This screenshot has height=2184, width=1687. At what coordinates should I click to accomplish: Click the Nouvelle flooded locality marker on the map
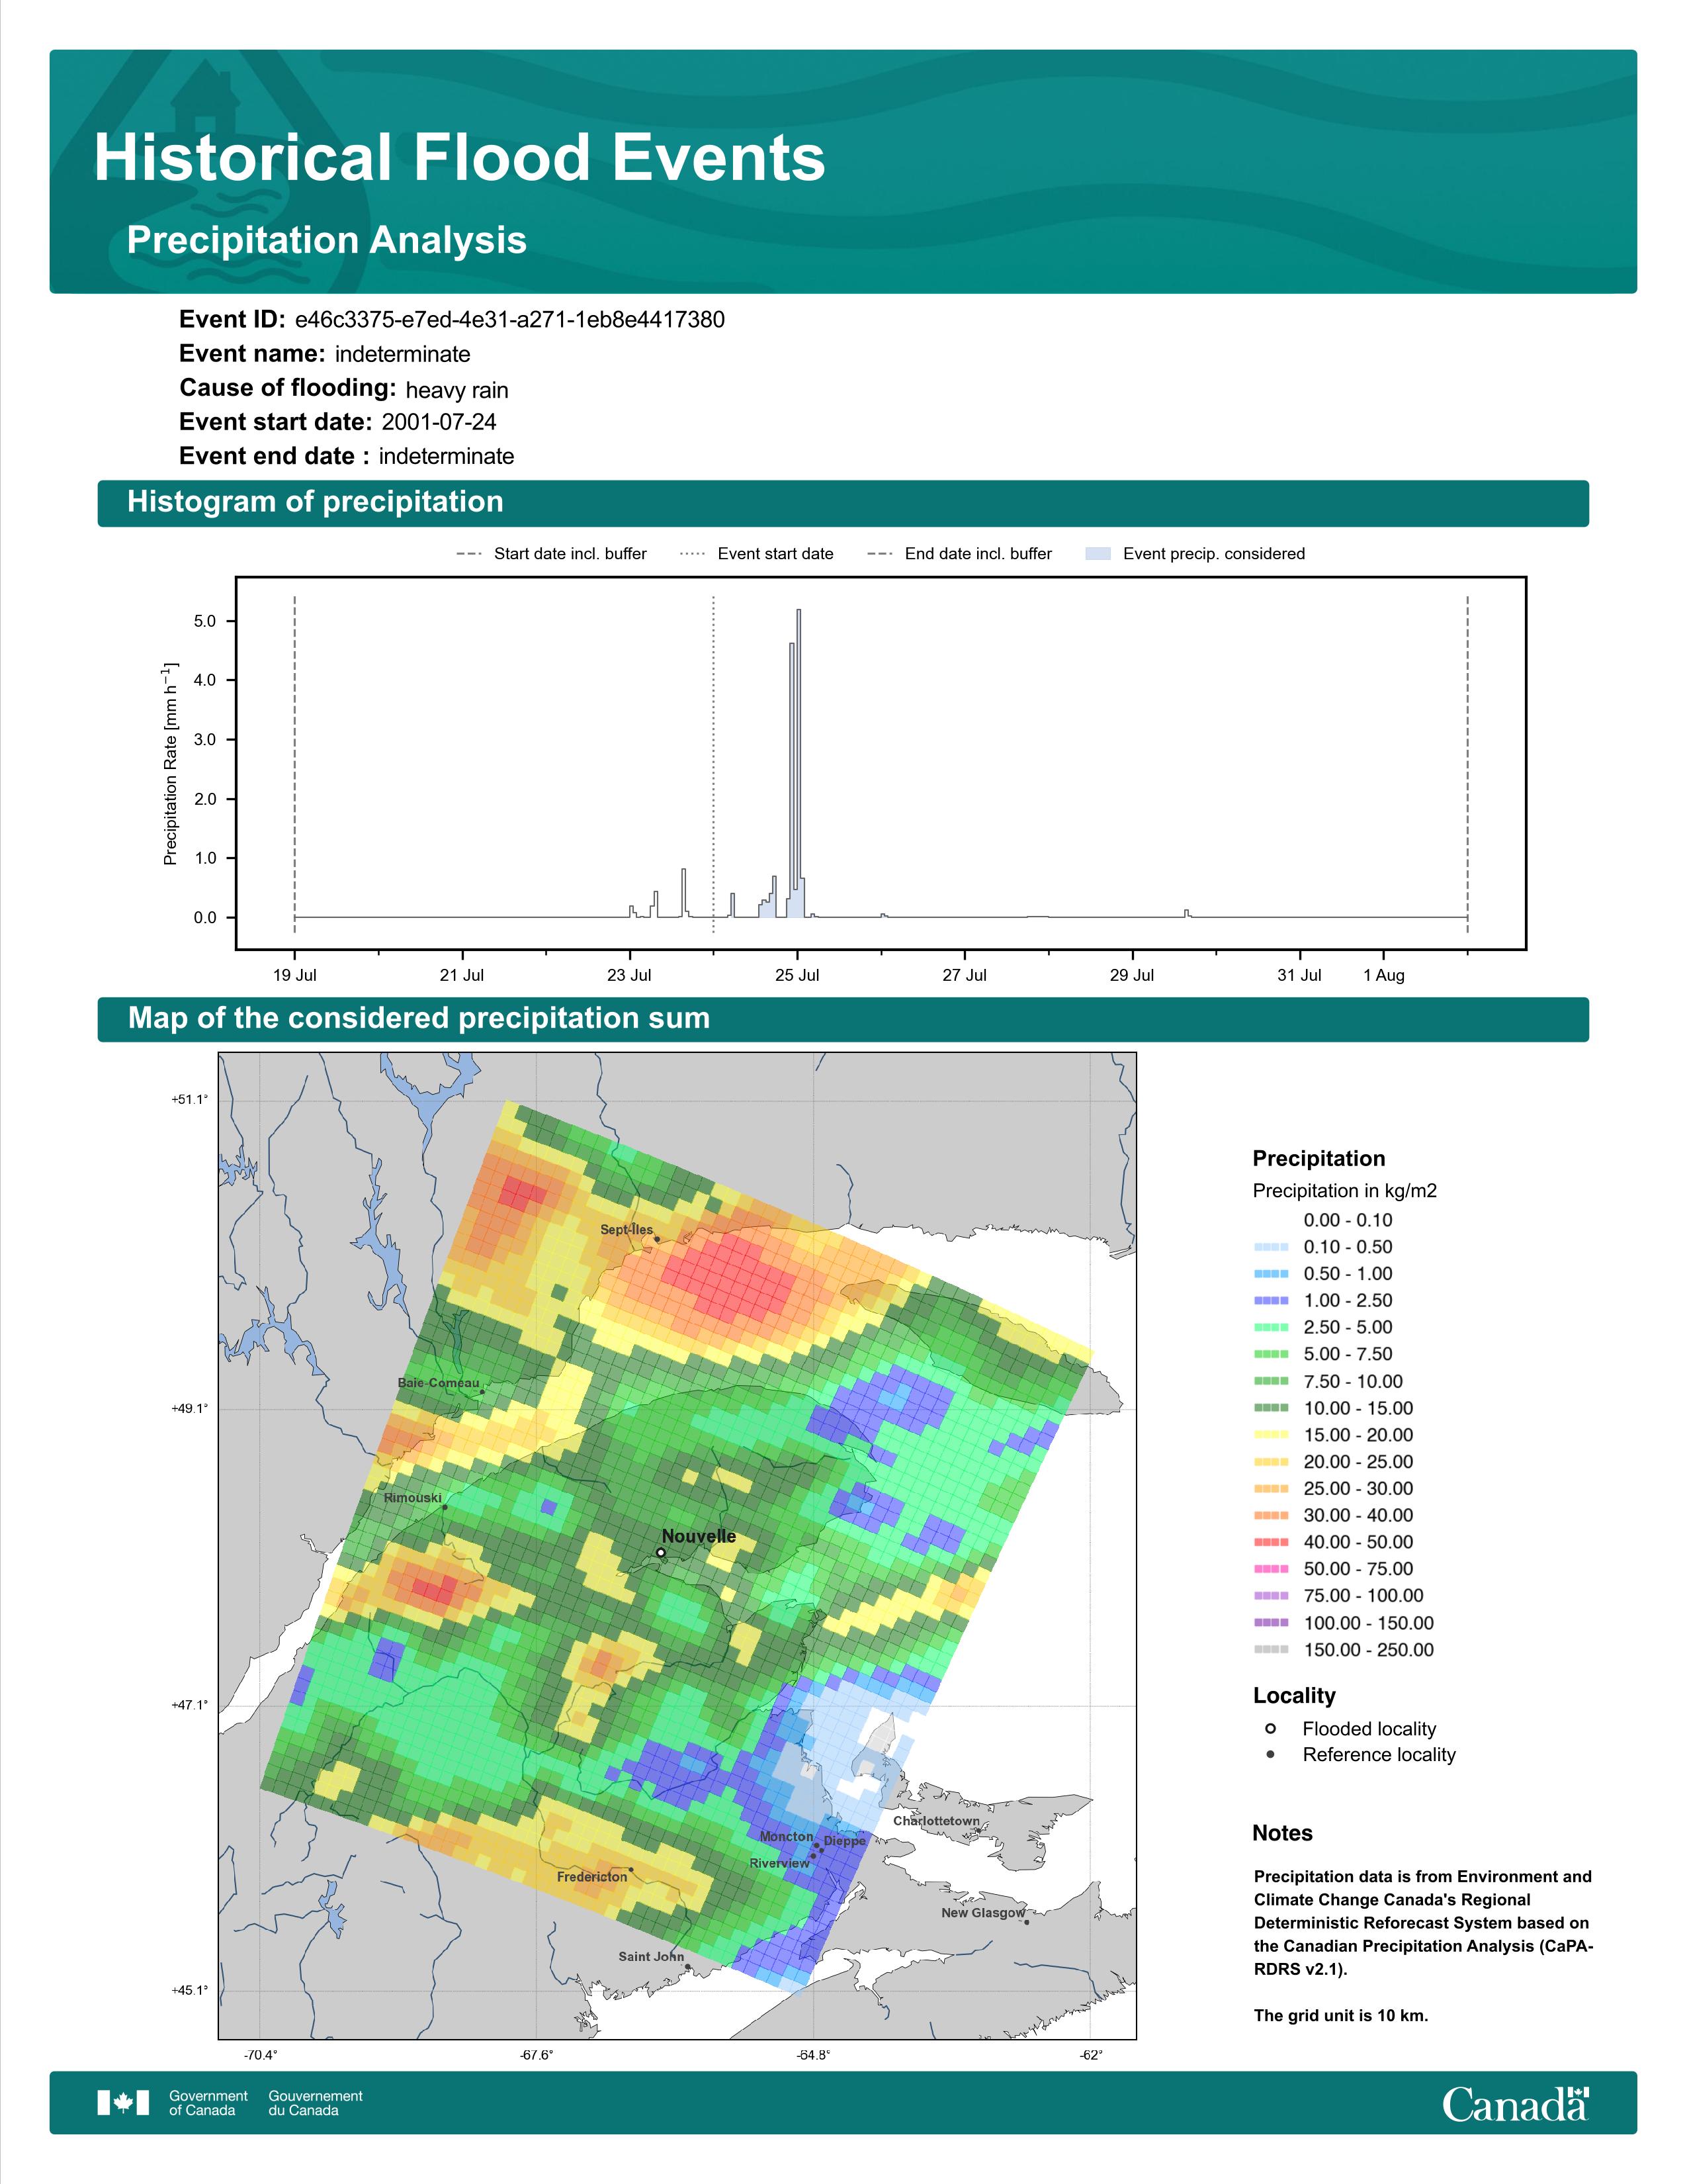point(661,1553)
